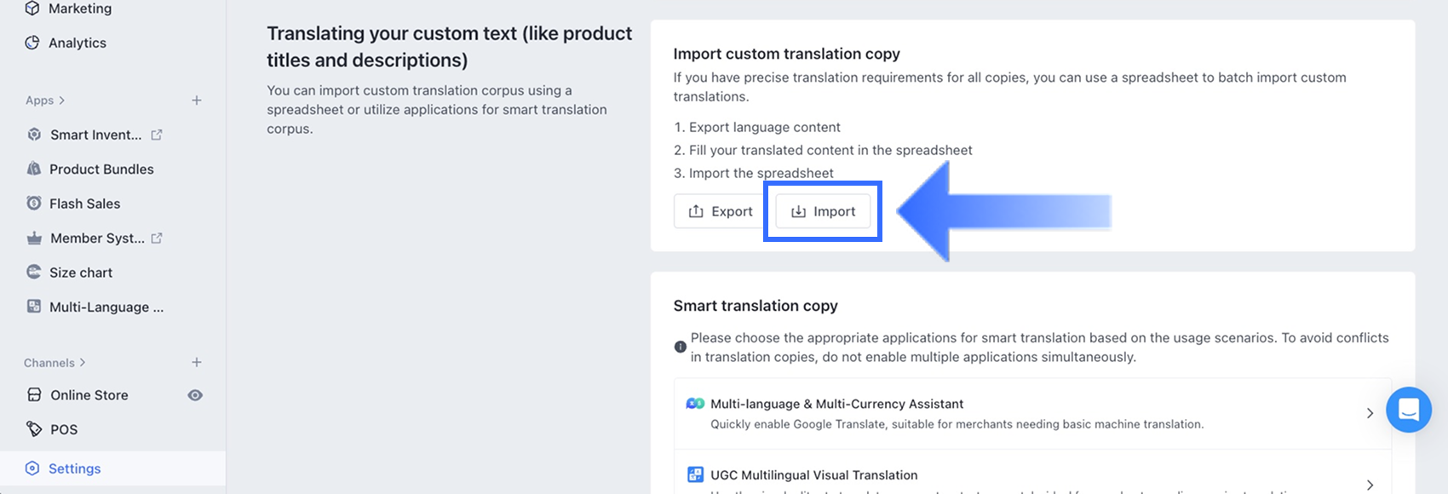Viewport: 1448px width, 494px height.
Task: Select the Marketing menu item
Action: 79,9
